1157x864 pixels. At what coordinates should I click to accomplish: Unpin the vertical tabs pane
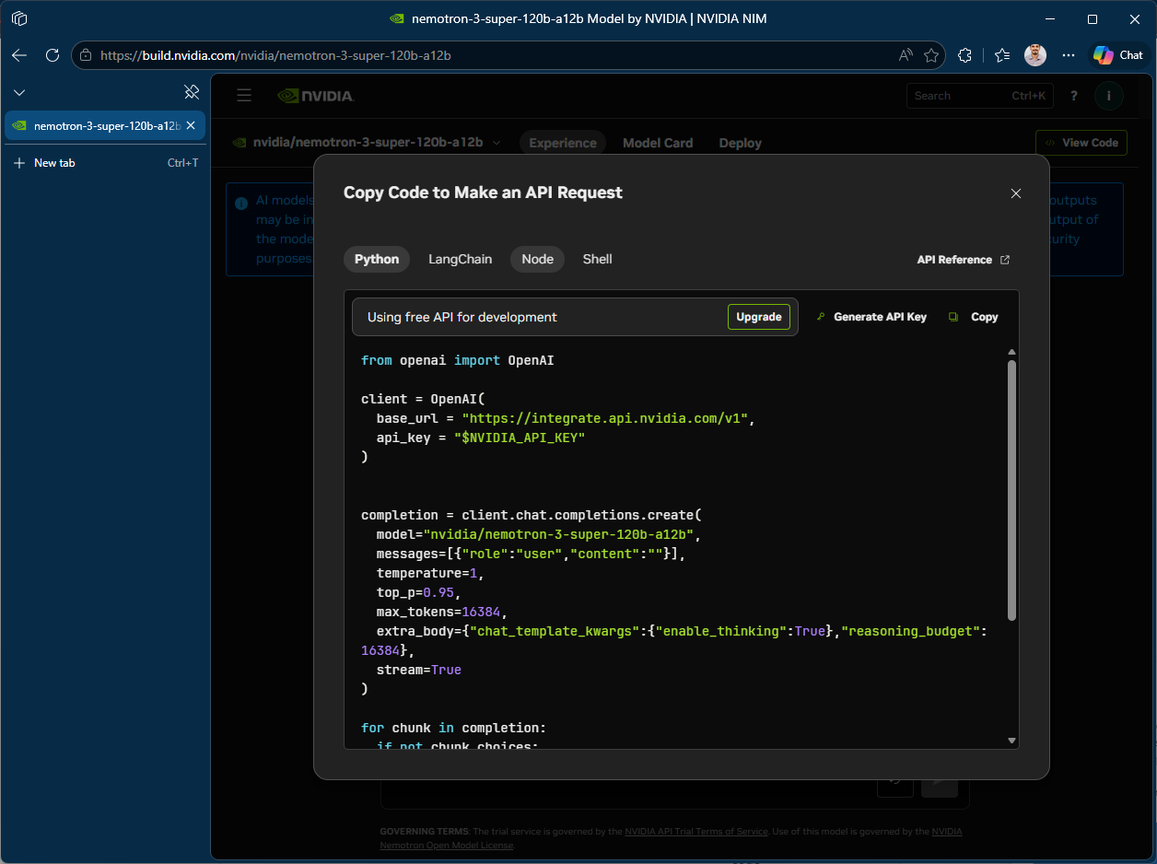point(192,92)
